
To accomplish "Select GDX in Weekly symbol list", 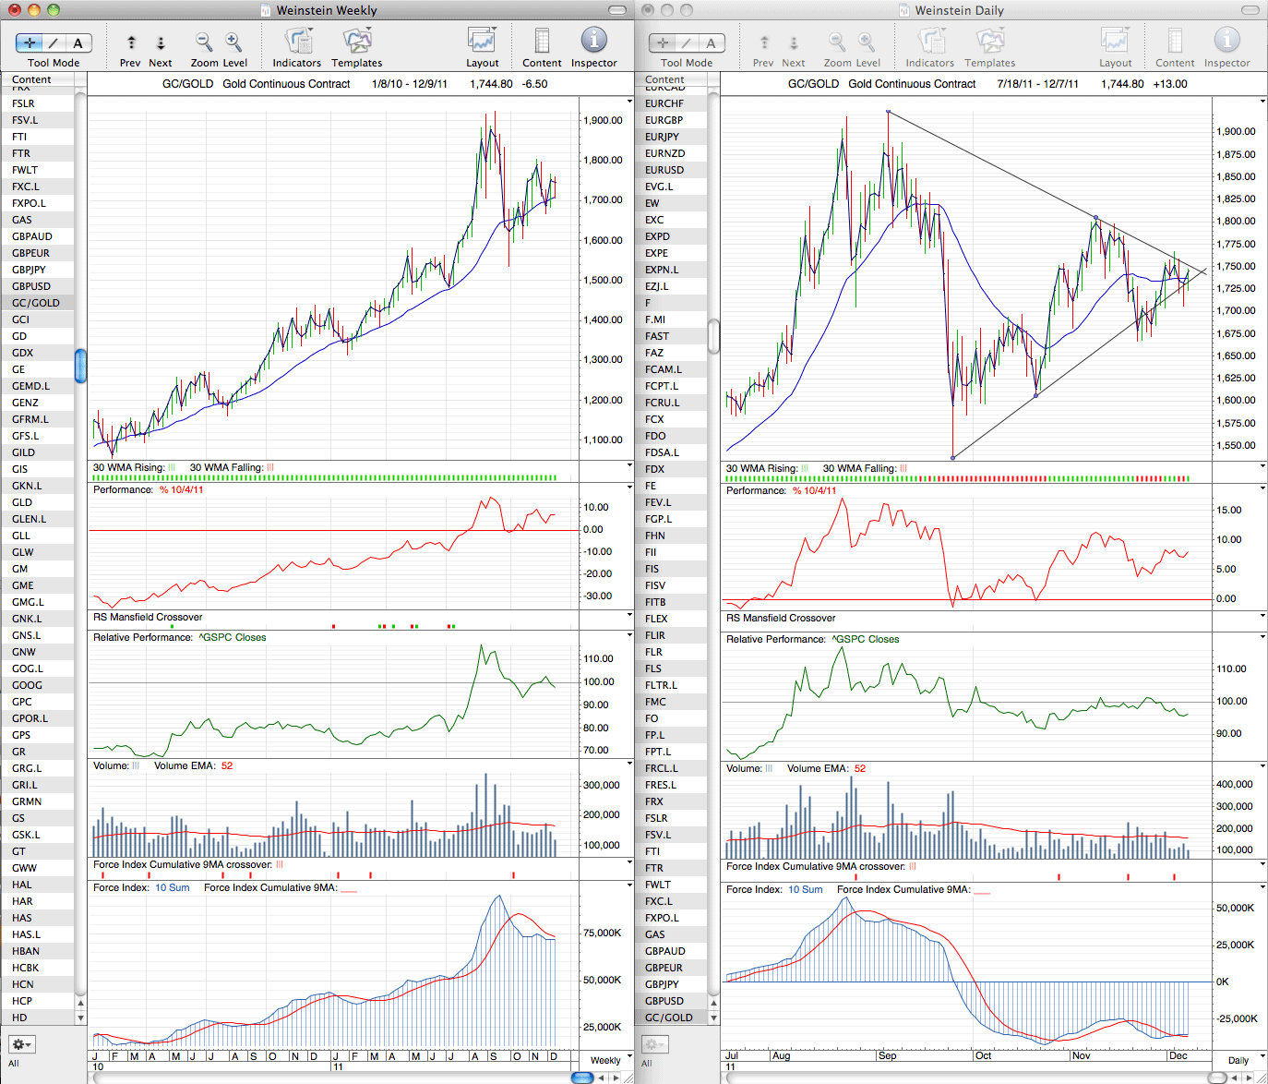I will tap(37, 353).
